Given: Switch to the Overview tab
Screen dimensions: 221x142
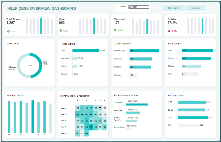Looking at the screenshot, I should coord(174,8).
